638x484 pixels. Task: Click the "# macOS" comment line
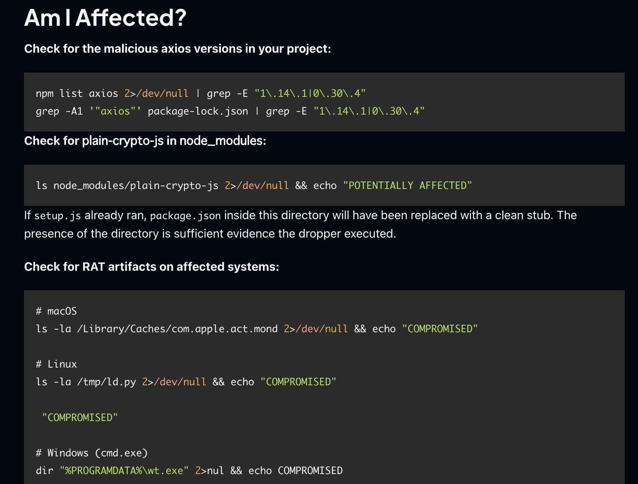coord(56,311)
